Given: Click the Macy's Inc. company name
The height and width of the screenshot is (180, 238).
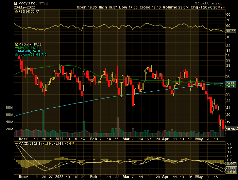Looking at the screenshot, I should (x=28, y=3).
